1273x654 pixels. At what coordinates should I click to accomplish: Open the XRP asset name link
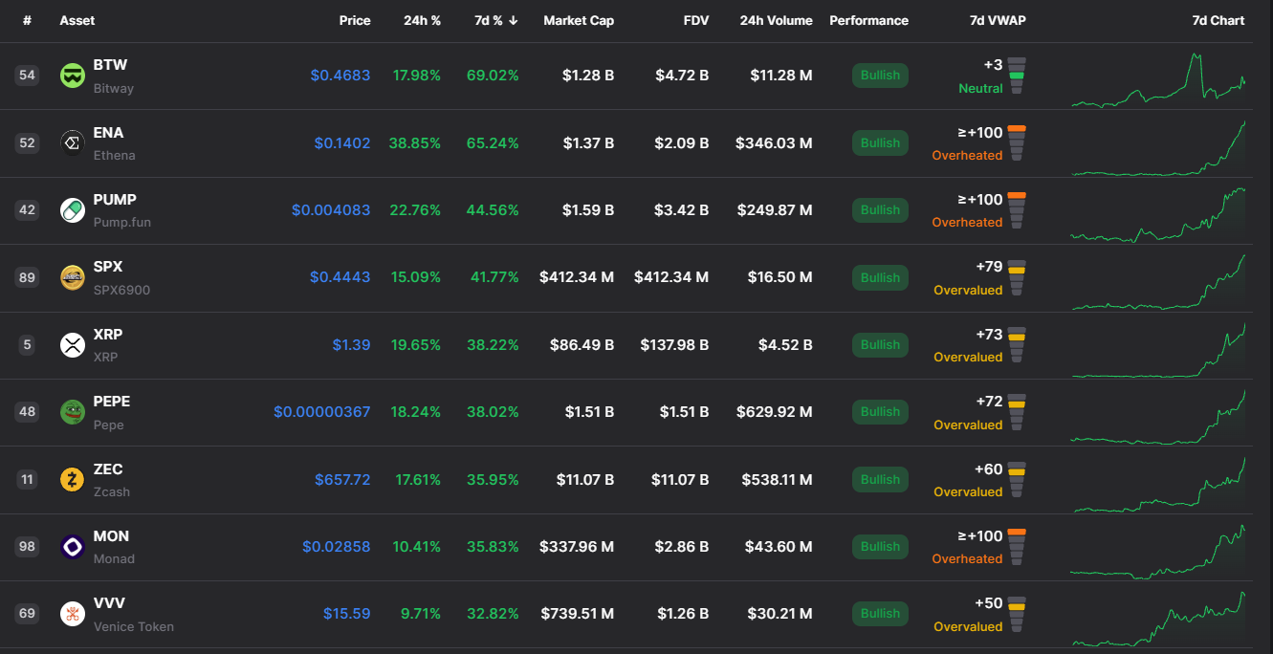coord(108,335)
